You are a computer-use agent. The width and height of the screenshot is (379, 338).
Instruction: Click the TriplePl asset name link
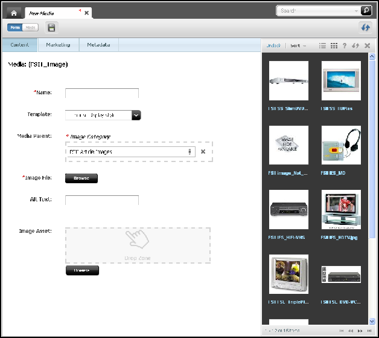[x=288, y=302]
